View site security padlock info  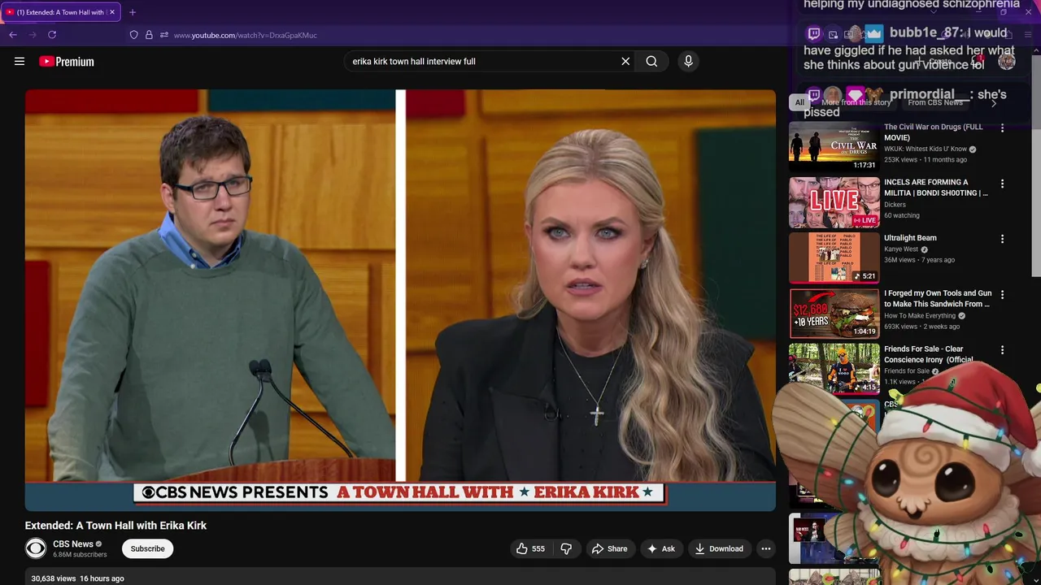149,35
